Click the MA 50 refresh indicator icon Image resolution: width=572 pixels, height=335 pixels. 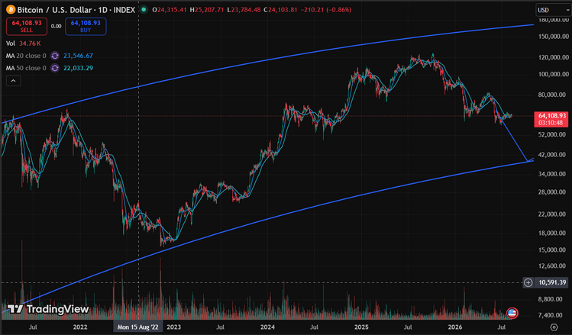[55, 68]
